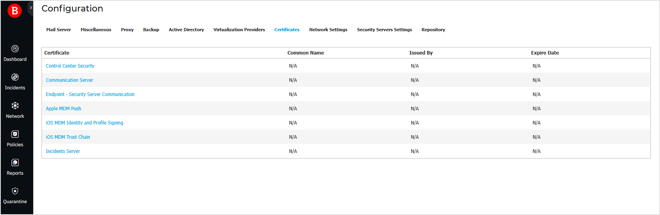
Task: Expand the sidebar with the chevron arrow
Action: point(31,8)
